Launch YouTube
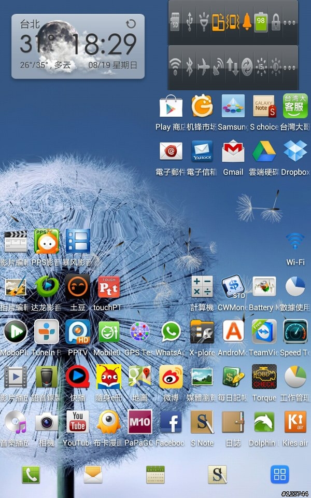Viewport: 311px width, 498px height. point(78,422)
